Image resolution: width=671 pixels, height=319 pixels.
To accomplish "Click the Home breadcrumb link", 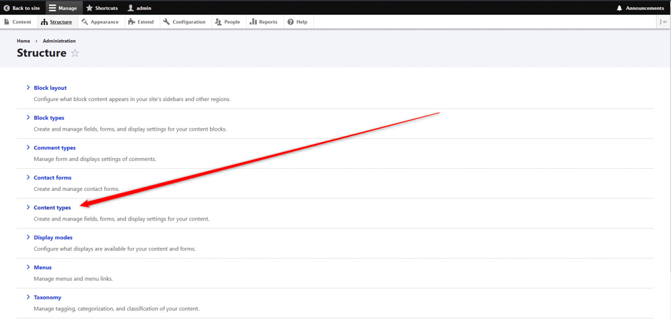I will 23,41.
